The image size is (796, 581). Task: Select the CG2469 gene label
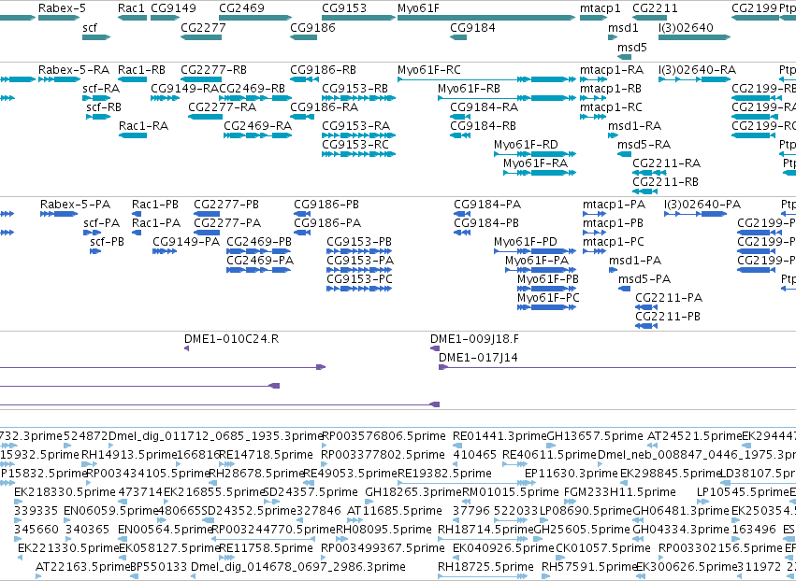pos(241,8)
